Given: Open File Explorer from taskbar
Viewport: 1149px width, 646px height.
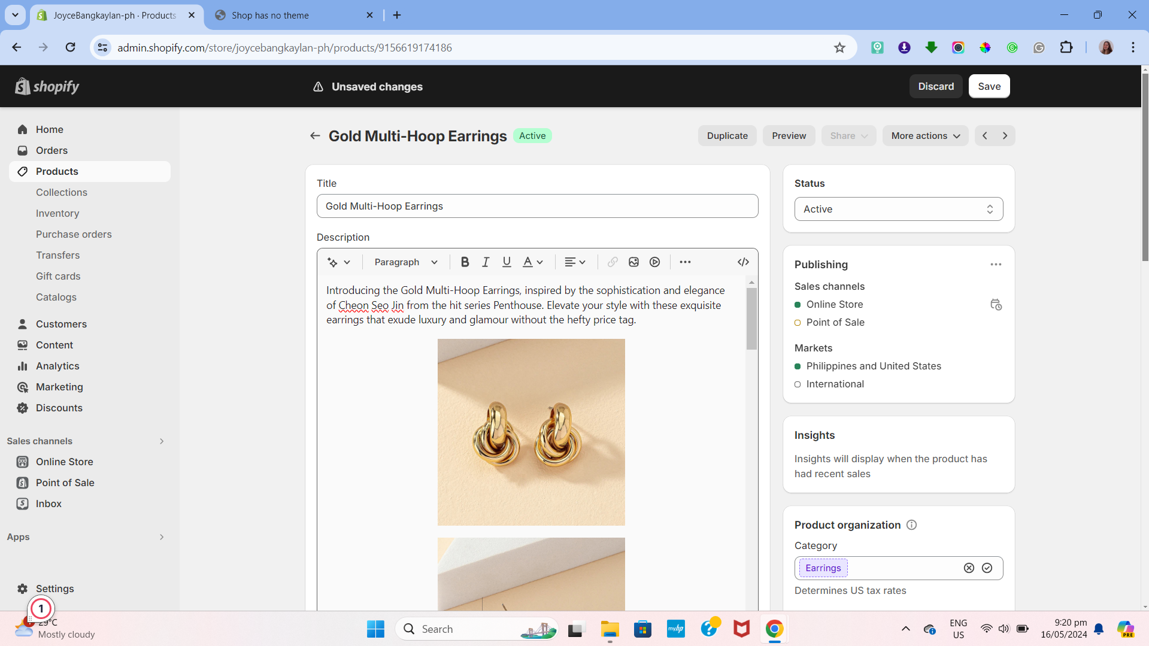Looking at the screenshot, I should tap(610, 629).
